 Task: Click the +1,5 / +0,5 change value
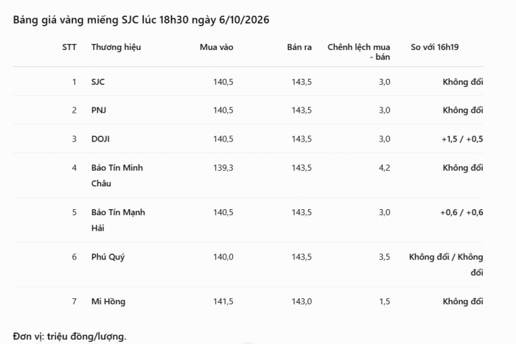pyautogui.click(x=462, y=139)
